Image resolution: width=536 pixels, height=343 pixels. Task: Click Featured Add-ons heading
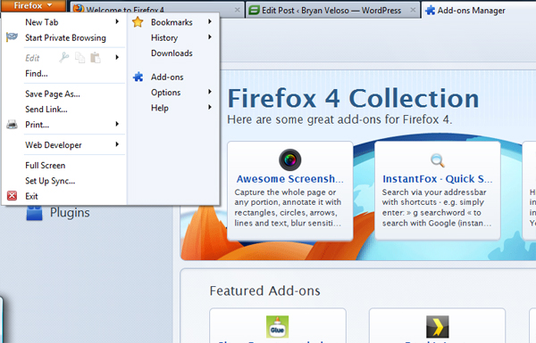(x=265, y=290)
